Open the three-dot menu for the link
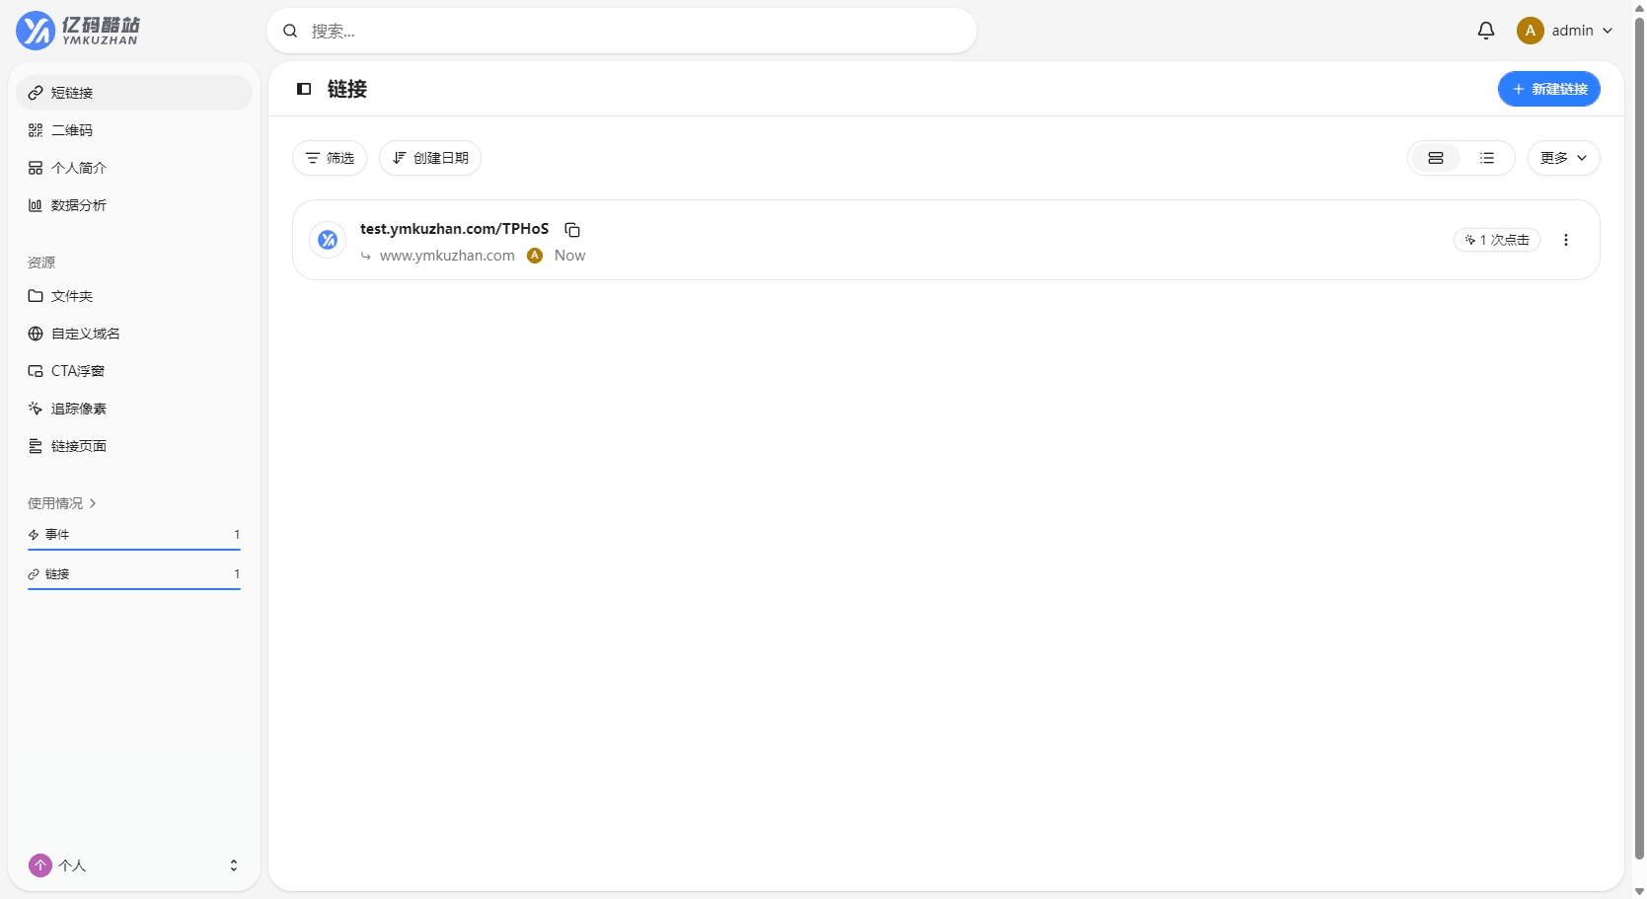The width and height of the screenshot is (1647, 899). pos(1566,240)
